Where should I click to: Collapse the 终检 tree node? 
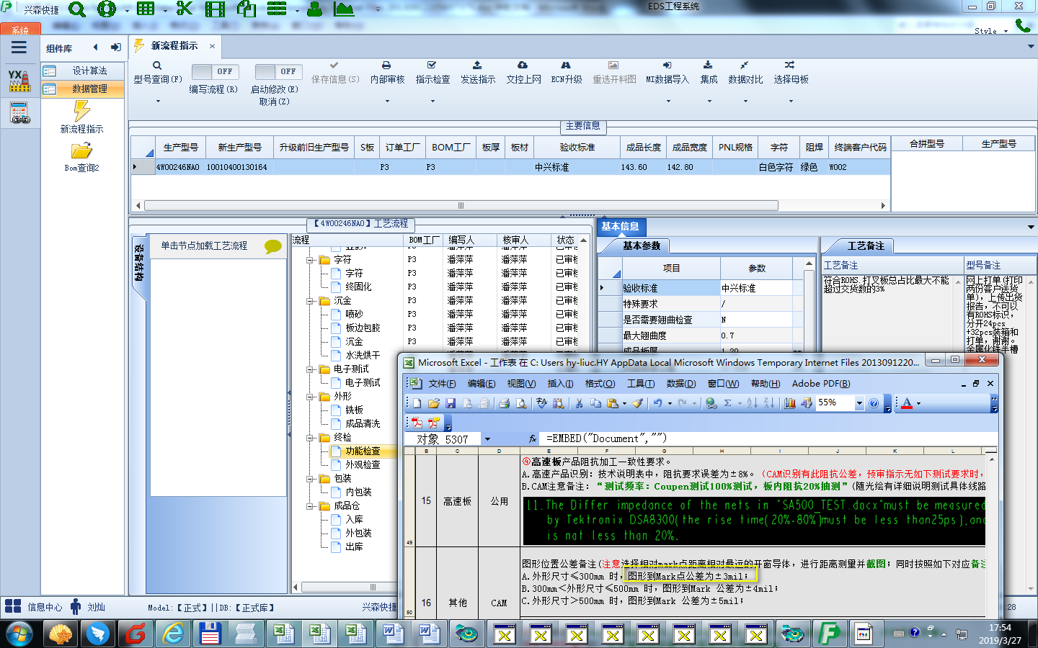(x=310, y=438)
